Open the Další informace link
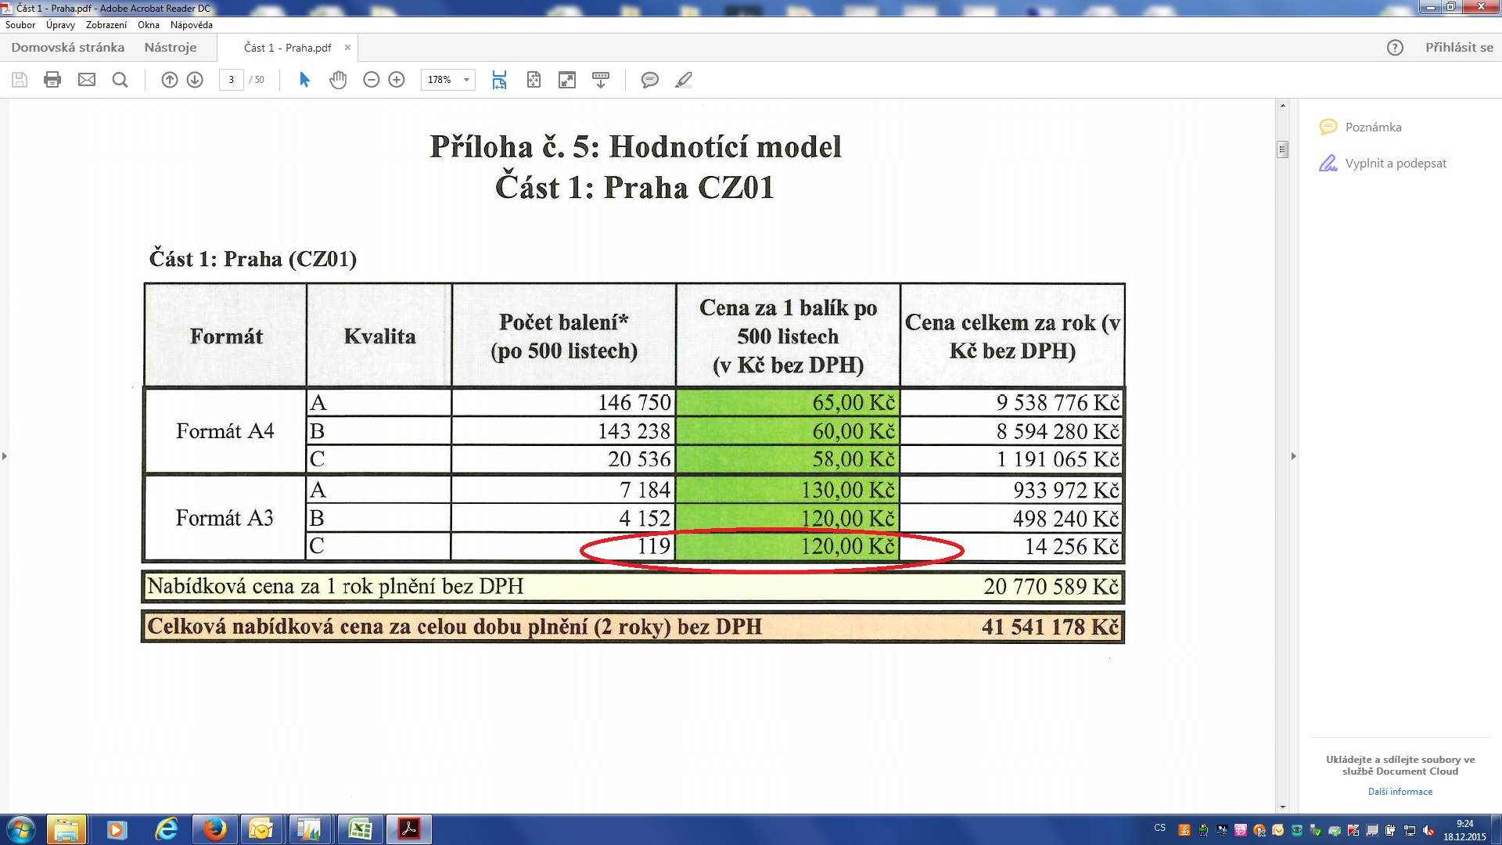This screenshot has width=1502, height=845. point(1400,792)
